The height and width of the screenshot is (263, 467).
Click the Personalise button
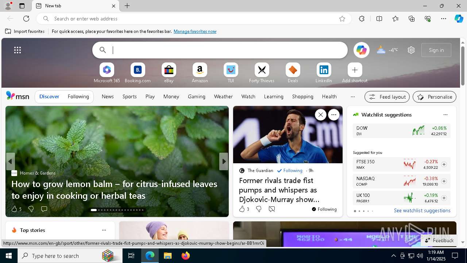coord(435,97)
